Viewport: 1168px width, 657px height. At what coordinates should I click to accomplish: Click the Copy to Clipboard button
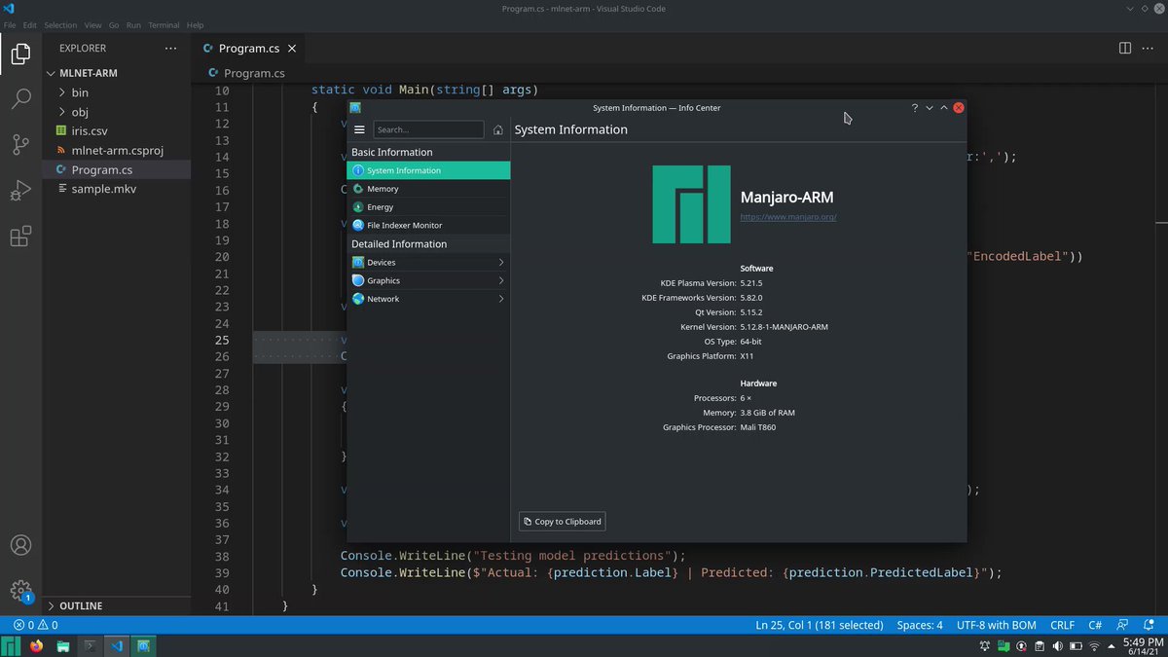coord(563,521)
